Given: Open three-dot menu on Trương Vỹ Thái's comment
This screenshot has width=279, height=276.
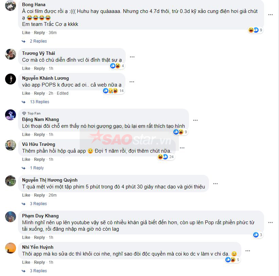Looking at the screenshot, I should (x=132, y=57).
